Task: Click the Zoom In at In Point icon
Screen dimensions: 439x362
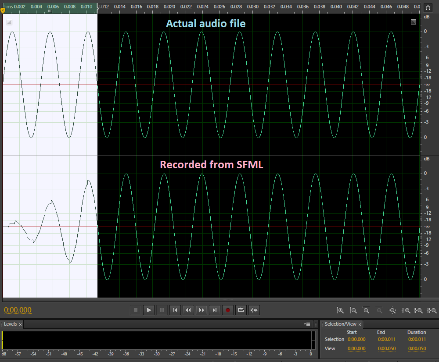Action: 406,310
